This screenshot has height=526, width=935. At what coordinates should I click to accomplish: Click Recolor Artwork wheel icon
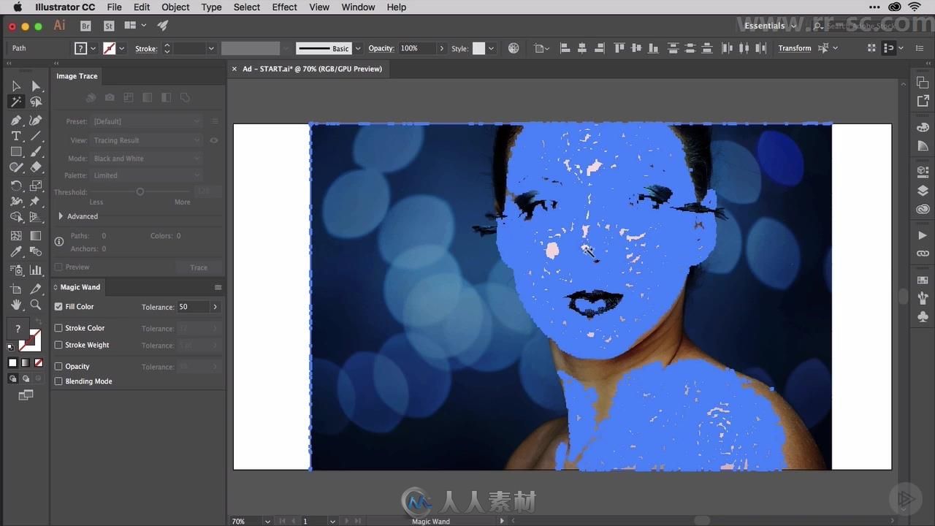point(514,48)
